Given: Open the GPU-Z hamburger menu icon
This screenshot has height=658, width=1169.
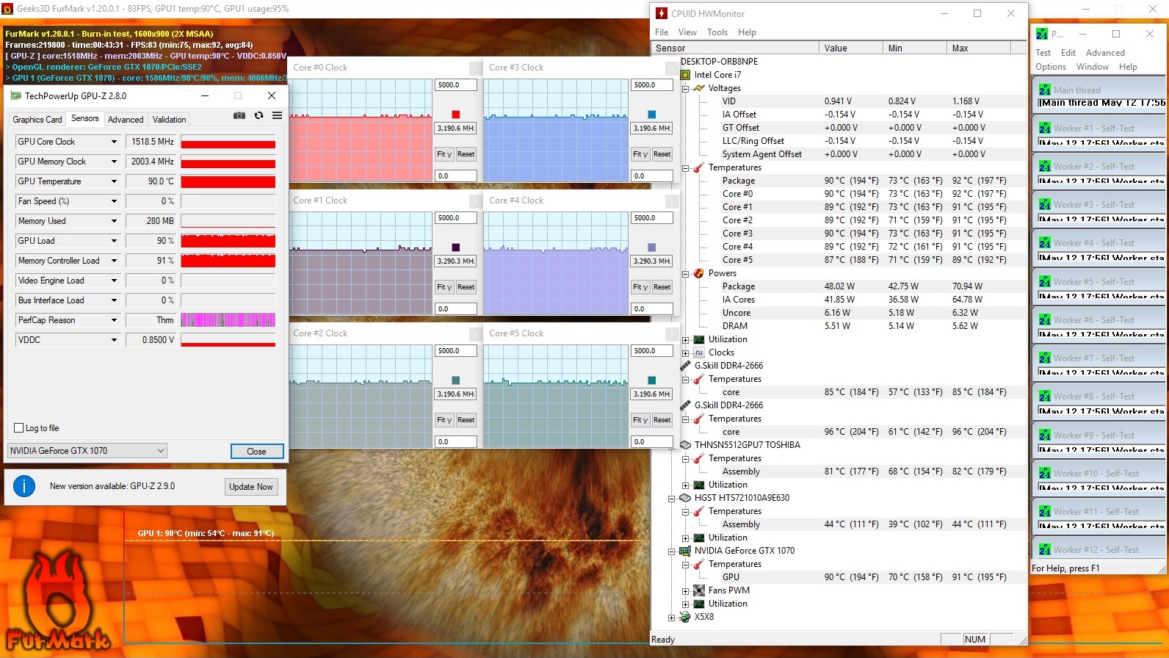Looking at the screenshot, I should coord(277,115).
